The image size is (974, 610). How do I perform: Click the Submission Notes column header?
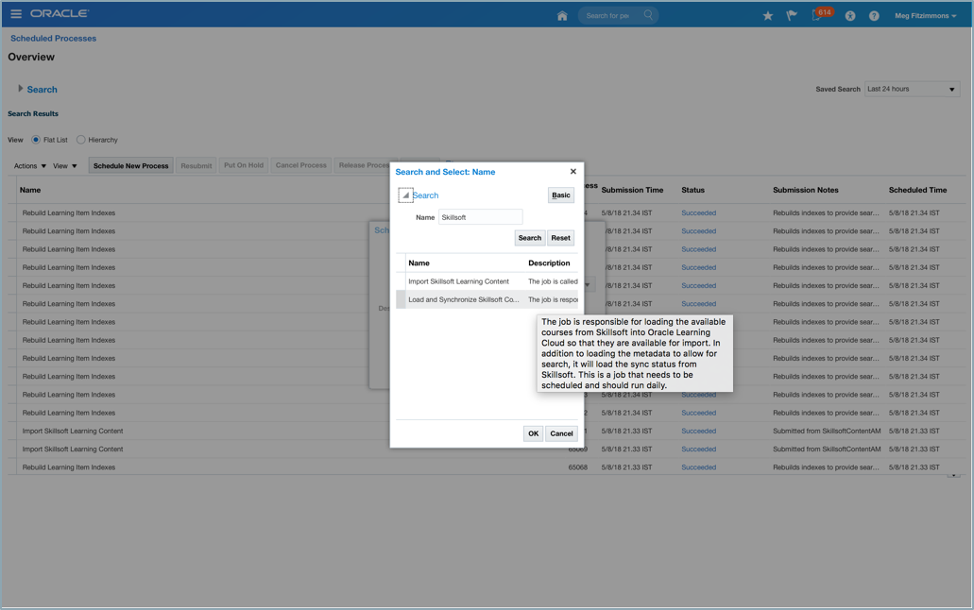(x=805, y=190)
